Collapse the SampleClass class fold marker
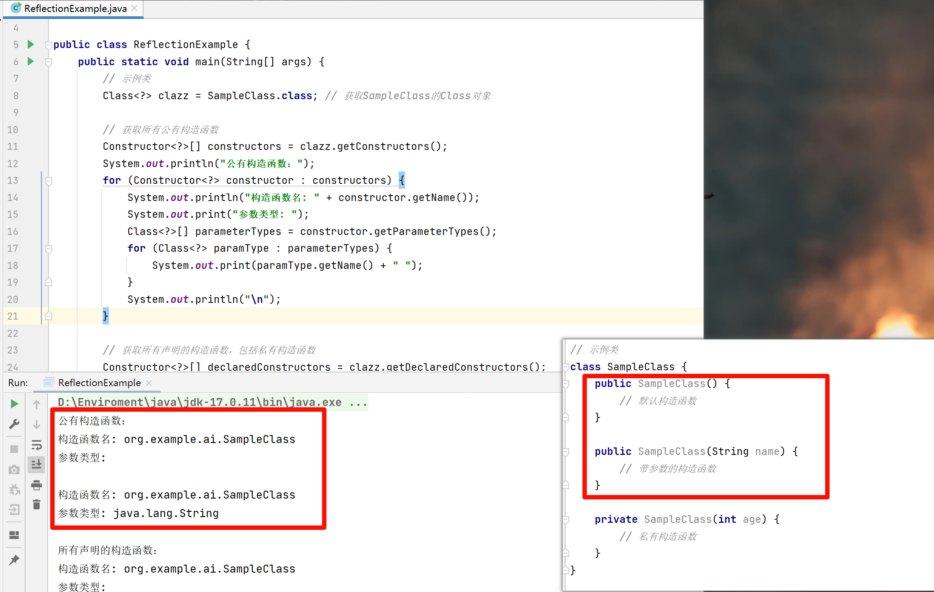934x592 pixels. click(x=566, y=367)
